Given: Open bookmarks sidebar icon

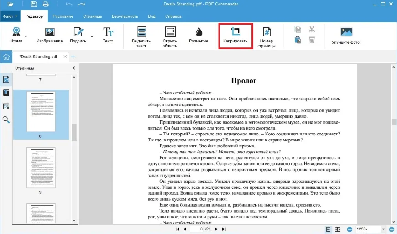Looking at the screenshot, I should pyautogui.click(x=6, y=93).
